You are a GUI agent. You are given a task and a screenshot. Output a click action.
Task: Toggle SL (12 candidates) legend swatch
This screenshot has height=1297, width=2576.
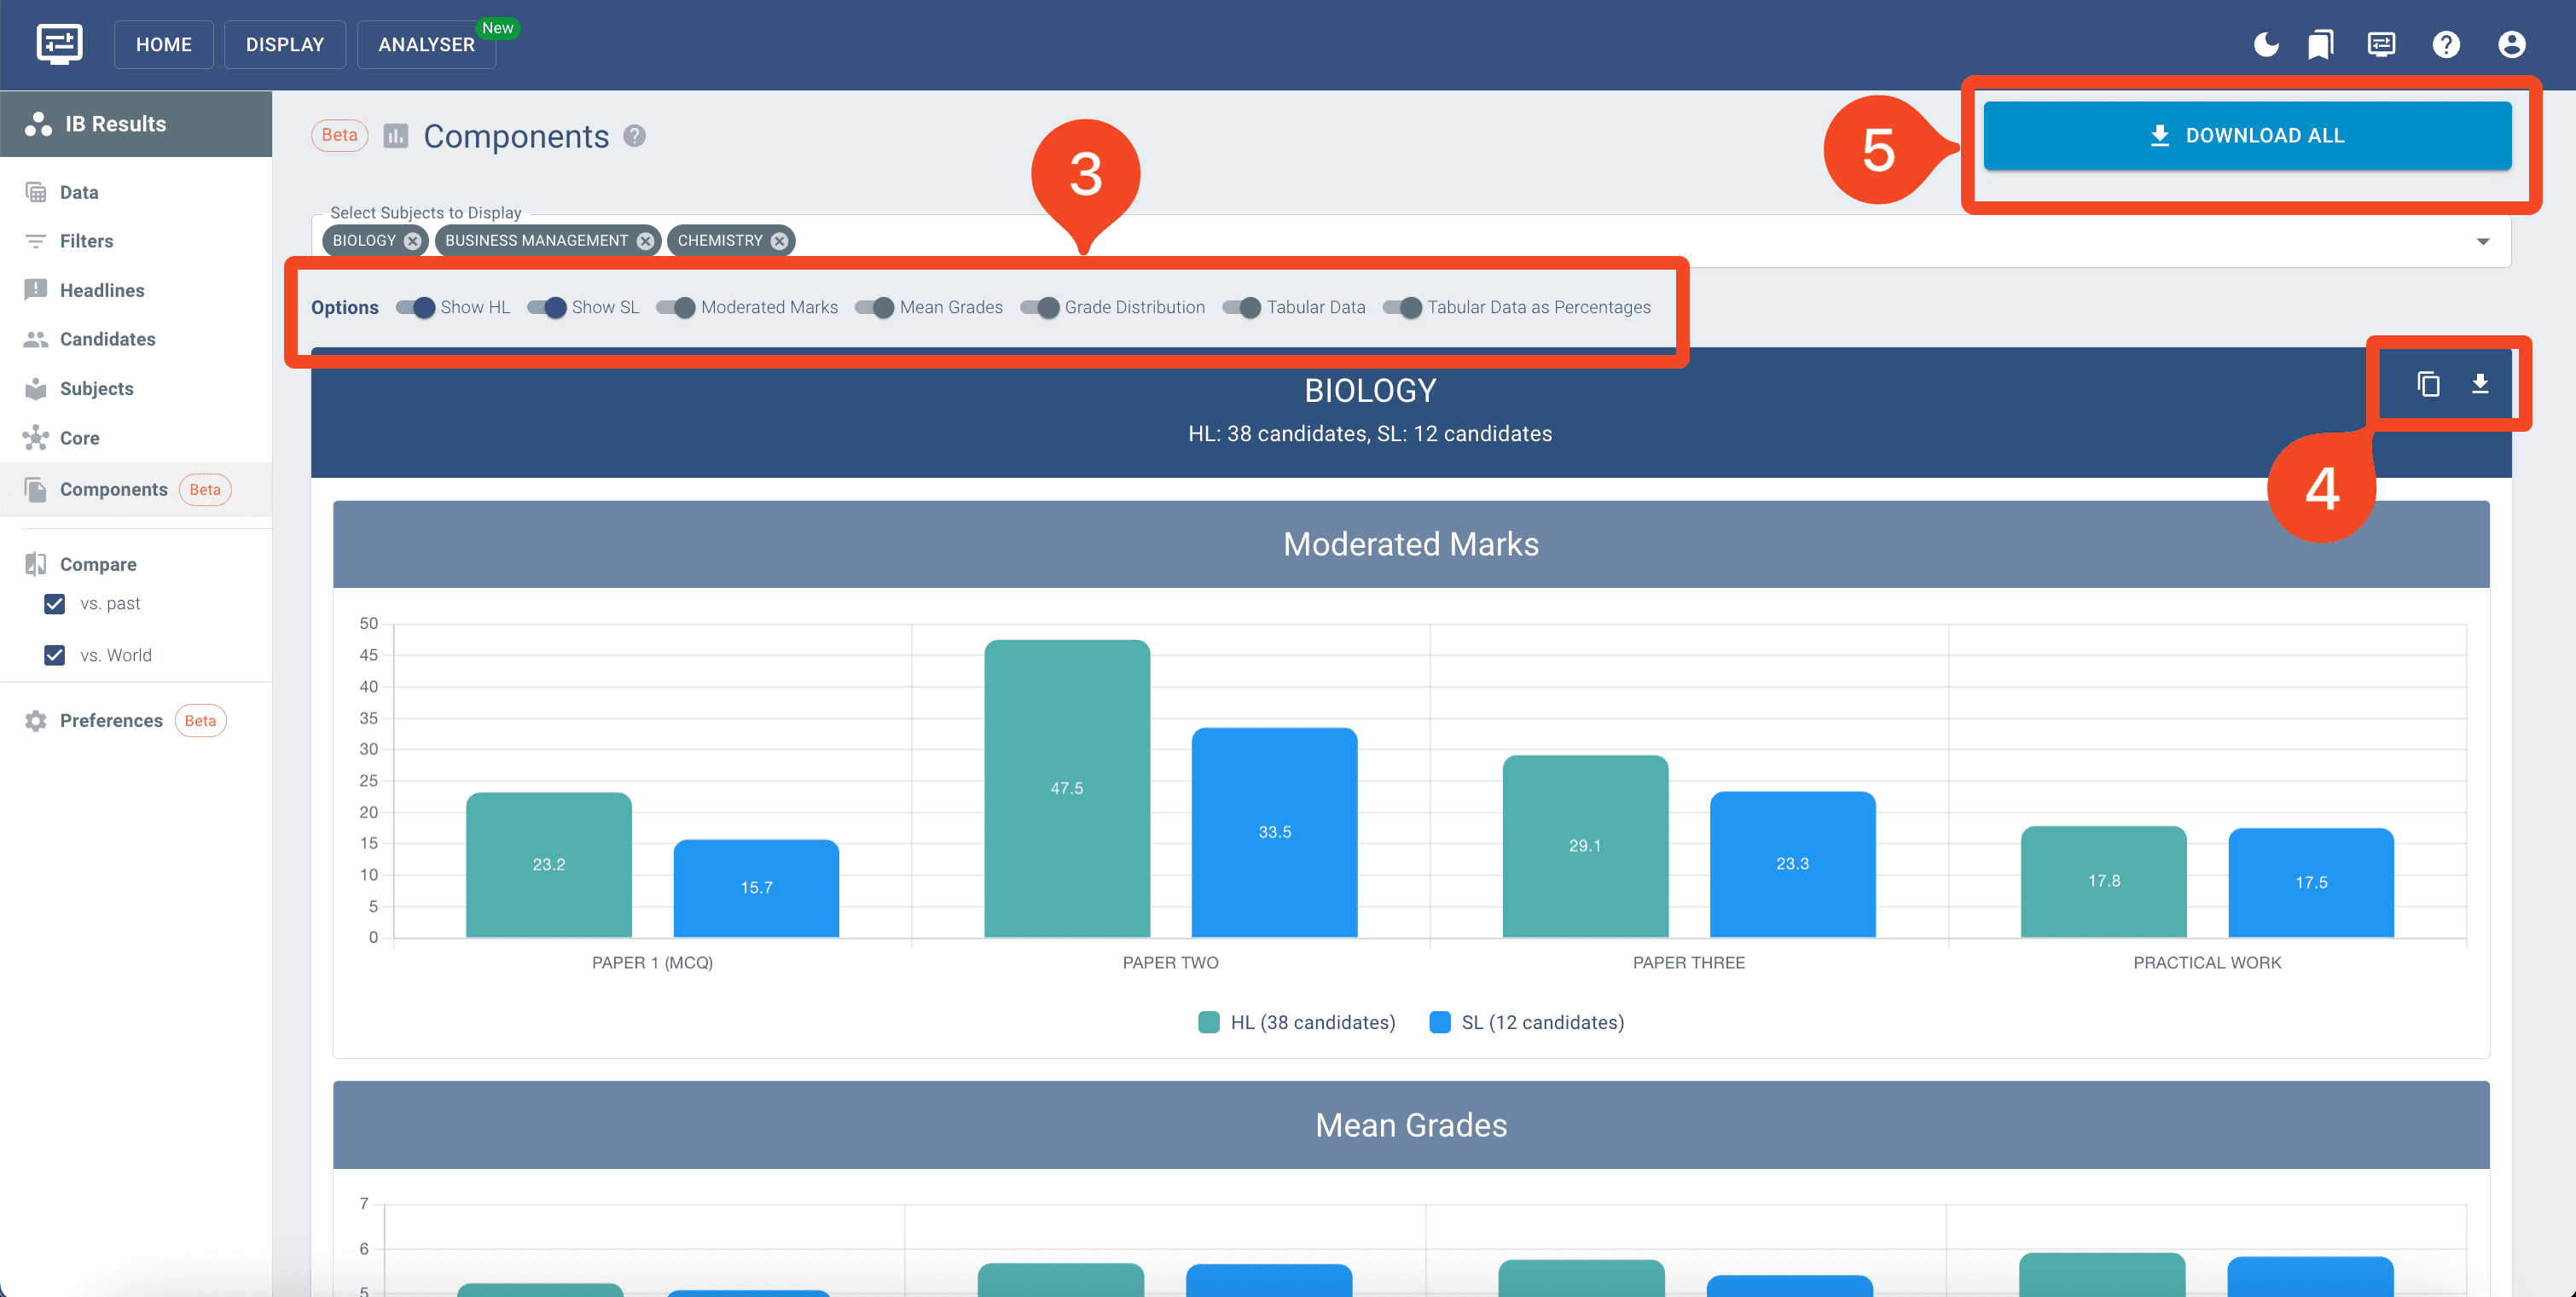[1440, 1022]
